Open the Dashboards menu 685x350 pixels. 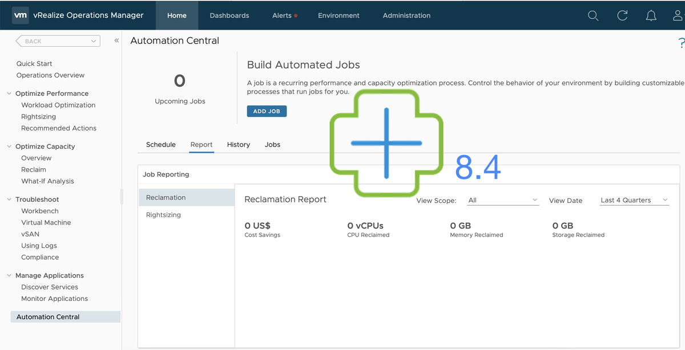tap(229, 15)
